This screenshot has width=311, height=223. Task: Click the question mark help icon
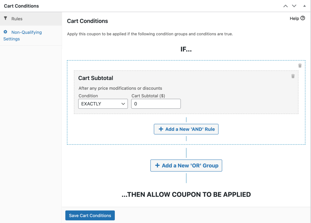coord(303,18)
